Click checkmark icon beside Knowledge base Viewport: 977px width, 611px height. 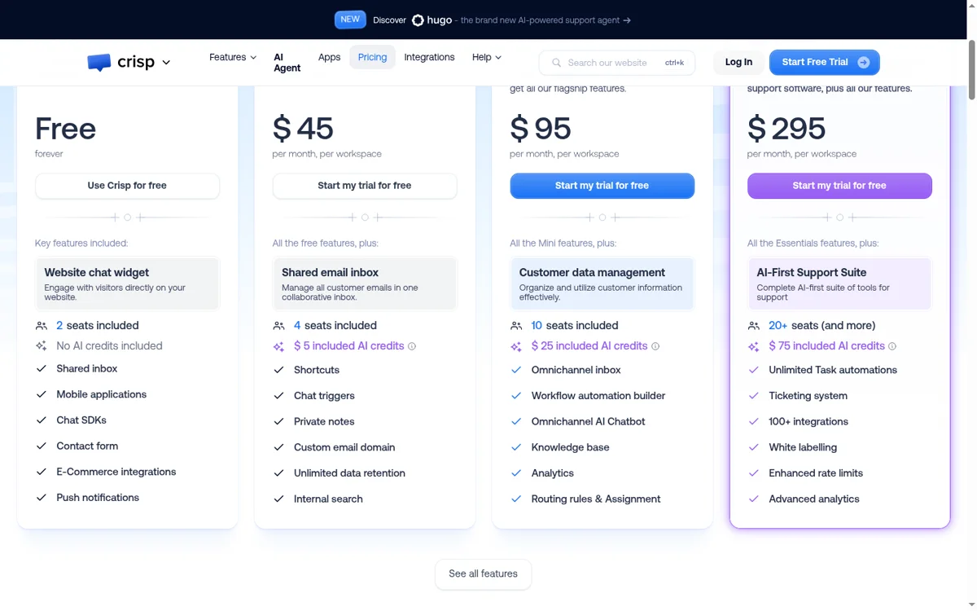[x=516, y=447]
